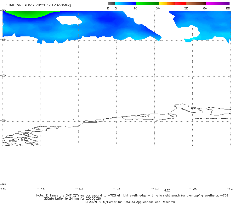Click the latitude label '-75'
The height and width of the screenshot is (204, 233).
coord(3,121)
